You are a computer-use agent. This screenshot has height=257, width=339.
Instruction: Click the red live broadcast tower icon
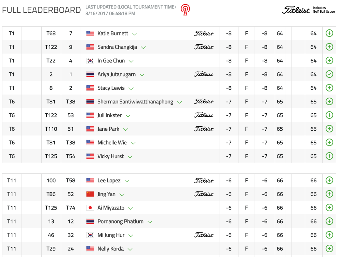coord(185,10)
